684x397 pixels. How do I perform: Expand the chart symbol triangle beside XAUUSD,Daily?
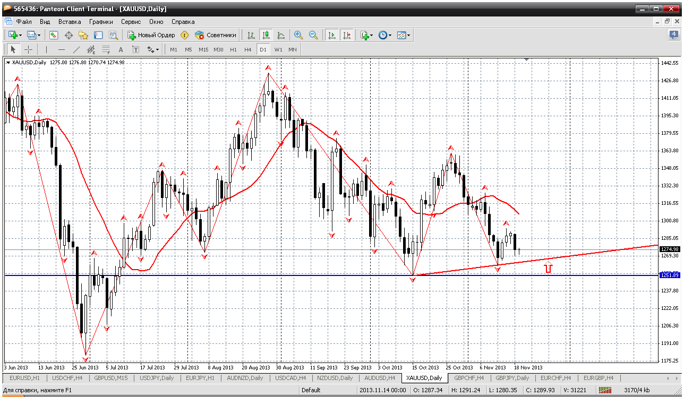coord(8,63)
